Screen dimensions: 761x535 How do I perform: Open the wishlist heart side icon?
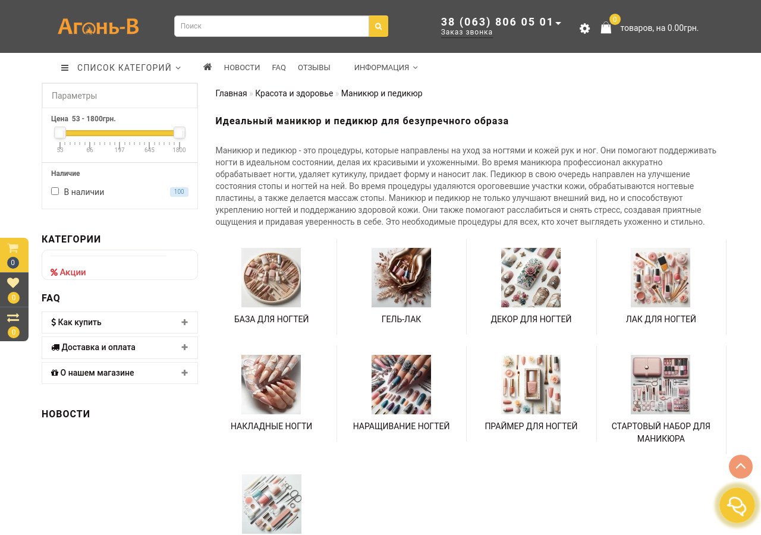[13, 284]
